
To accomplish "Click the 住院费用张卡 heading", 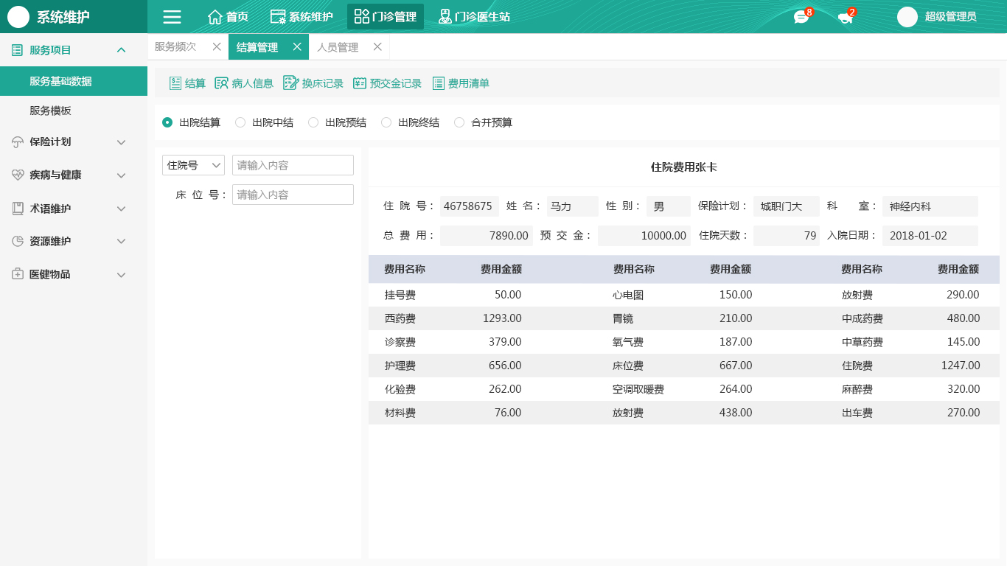I will pos(684,167).
